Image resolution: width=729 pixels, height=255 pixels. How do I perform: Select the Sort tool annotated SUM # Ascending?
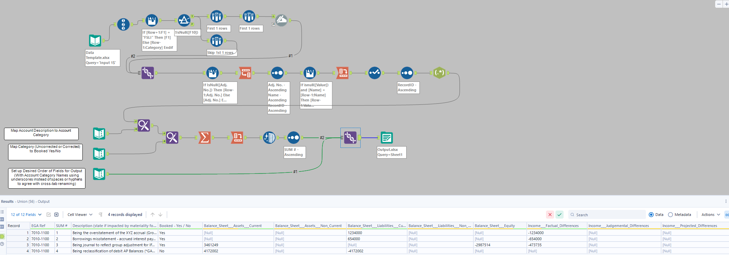[293, 137]
